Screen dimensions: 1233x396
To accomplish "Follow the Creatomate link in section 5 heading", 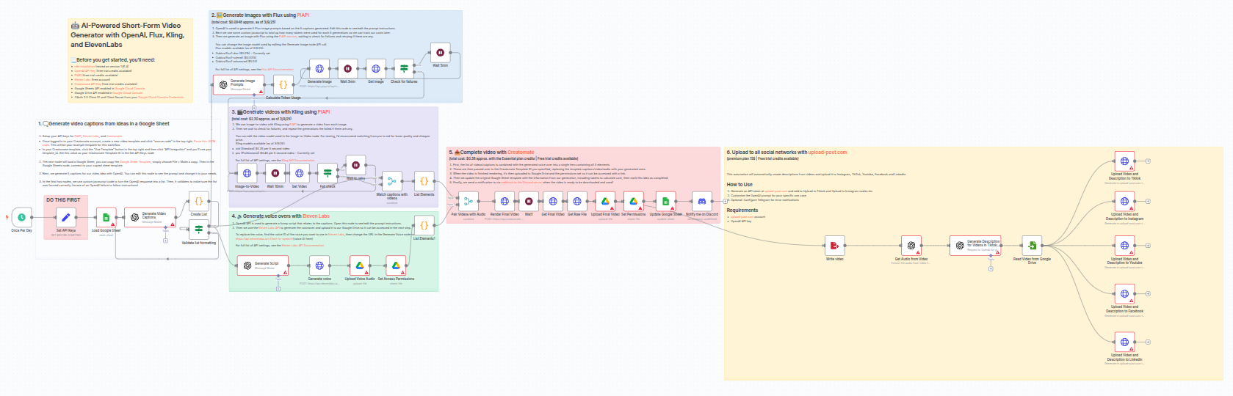I will tap(519, 153).
